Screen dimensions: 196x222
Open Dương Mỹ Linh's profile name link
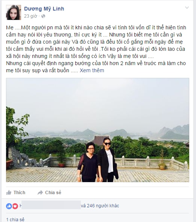point(44,9)
